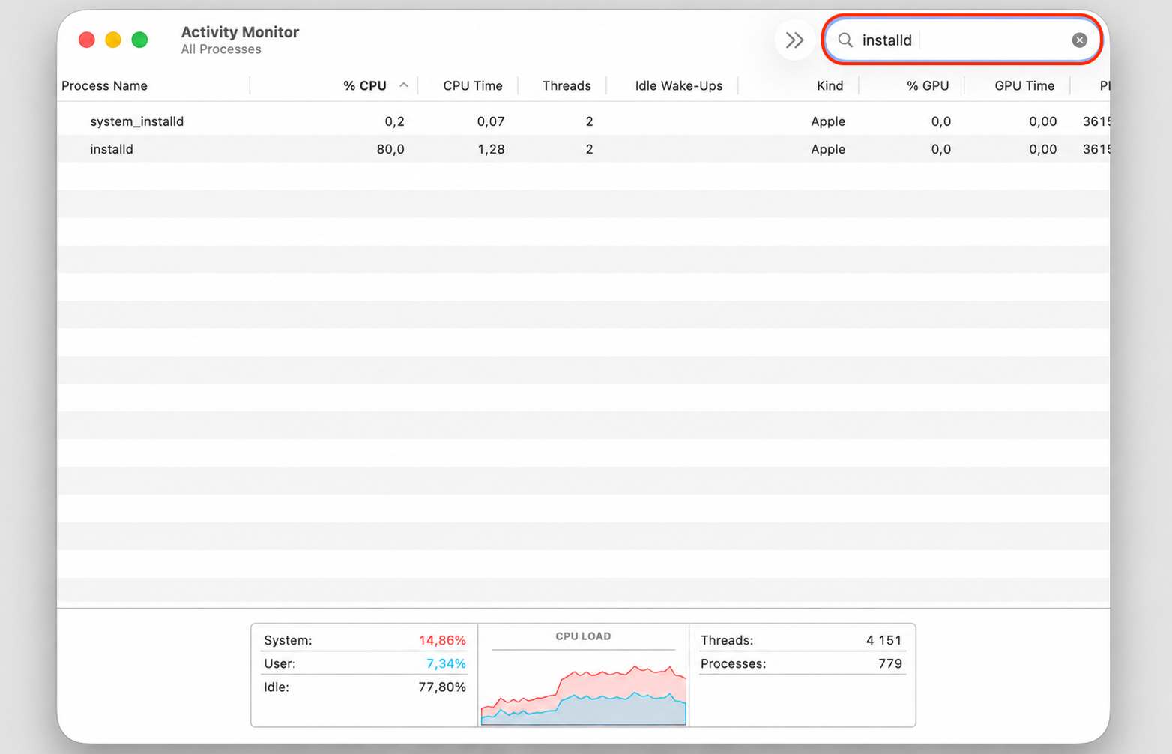
Task: Click CPU Time value 0,07
Action: click(491, 121)
